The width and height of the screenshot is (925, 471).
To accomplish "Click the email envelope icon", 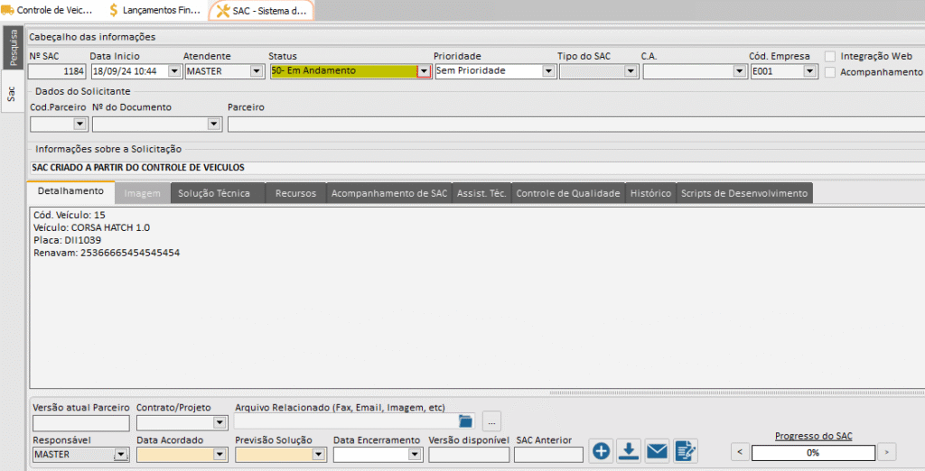I will click(657, 451).
